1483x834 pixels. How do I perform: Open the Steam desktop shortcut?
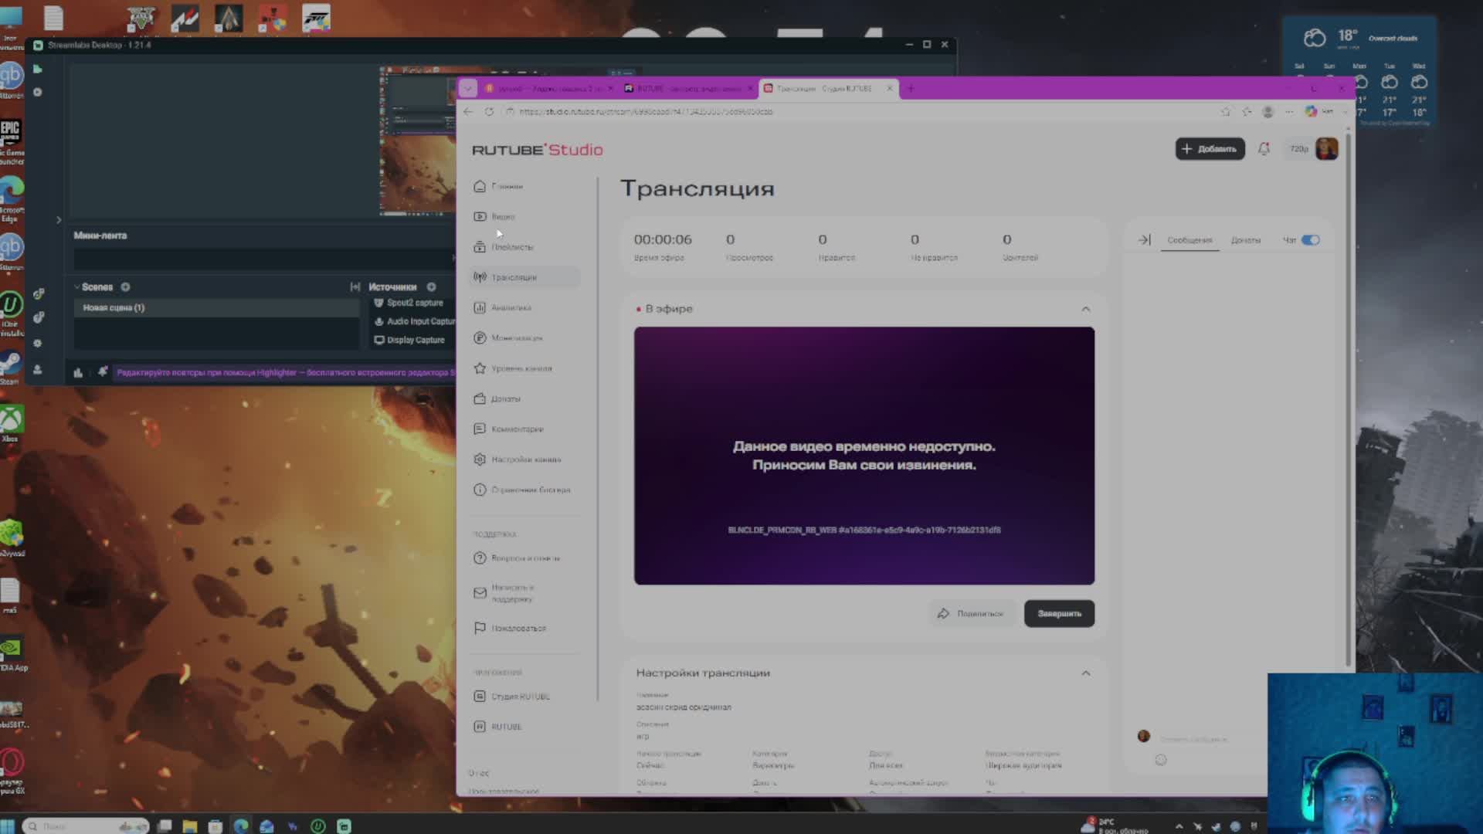point(11,366)
